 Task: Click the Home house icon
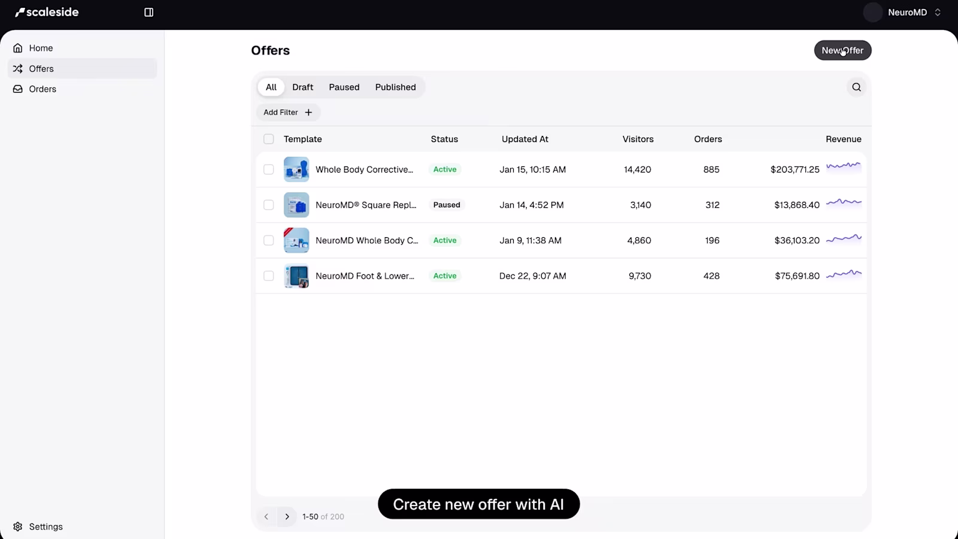tap(18, 48)
